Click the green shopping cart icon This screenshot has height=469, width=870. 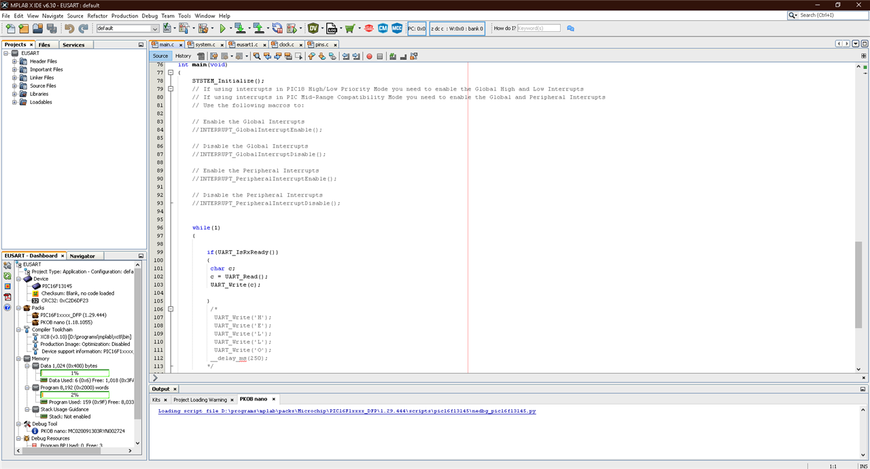click(x=351, y=29)
